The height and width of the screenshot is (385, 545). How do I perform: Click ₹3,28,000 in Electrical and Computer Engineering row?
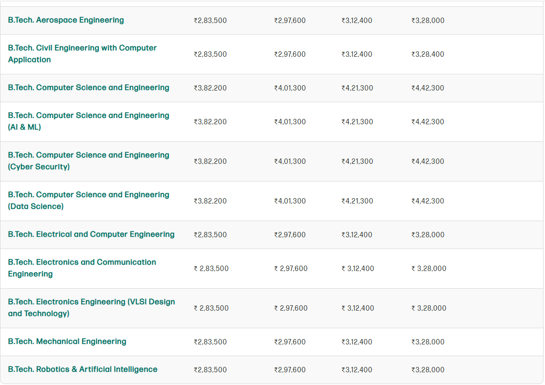(x=427, y=235)
